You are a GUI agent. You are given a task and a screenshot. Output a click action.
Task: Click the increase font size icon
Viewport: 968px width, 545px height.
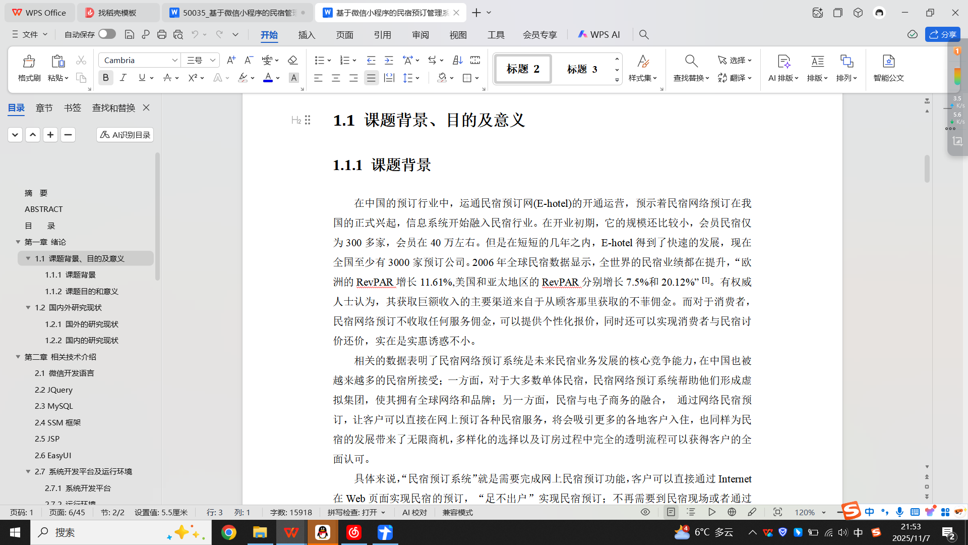click(x=231, y=60)
